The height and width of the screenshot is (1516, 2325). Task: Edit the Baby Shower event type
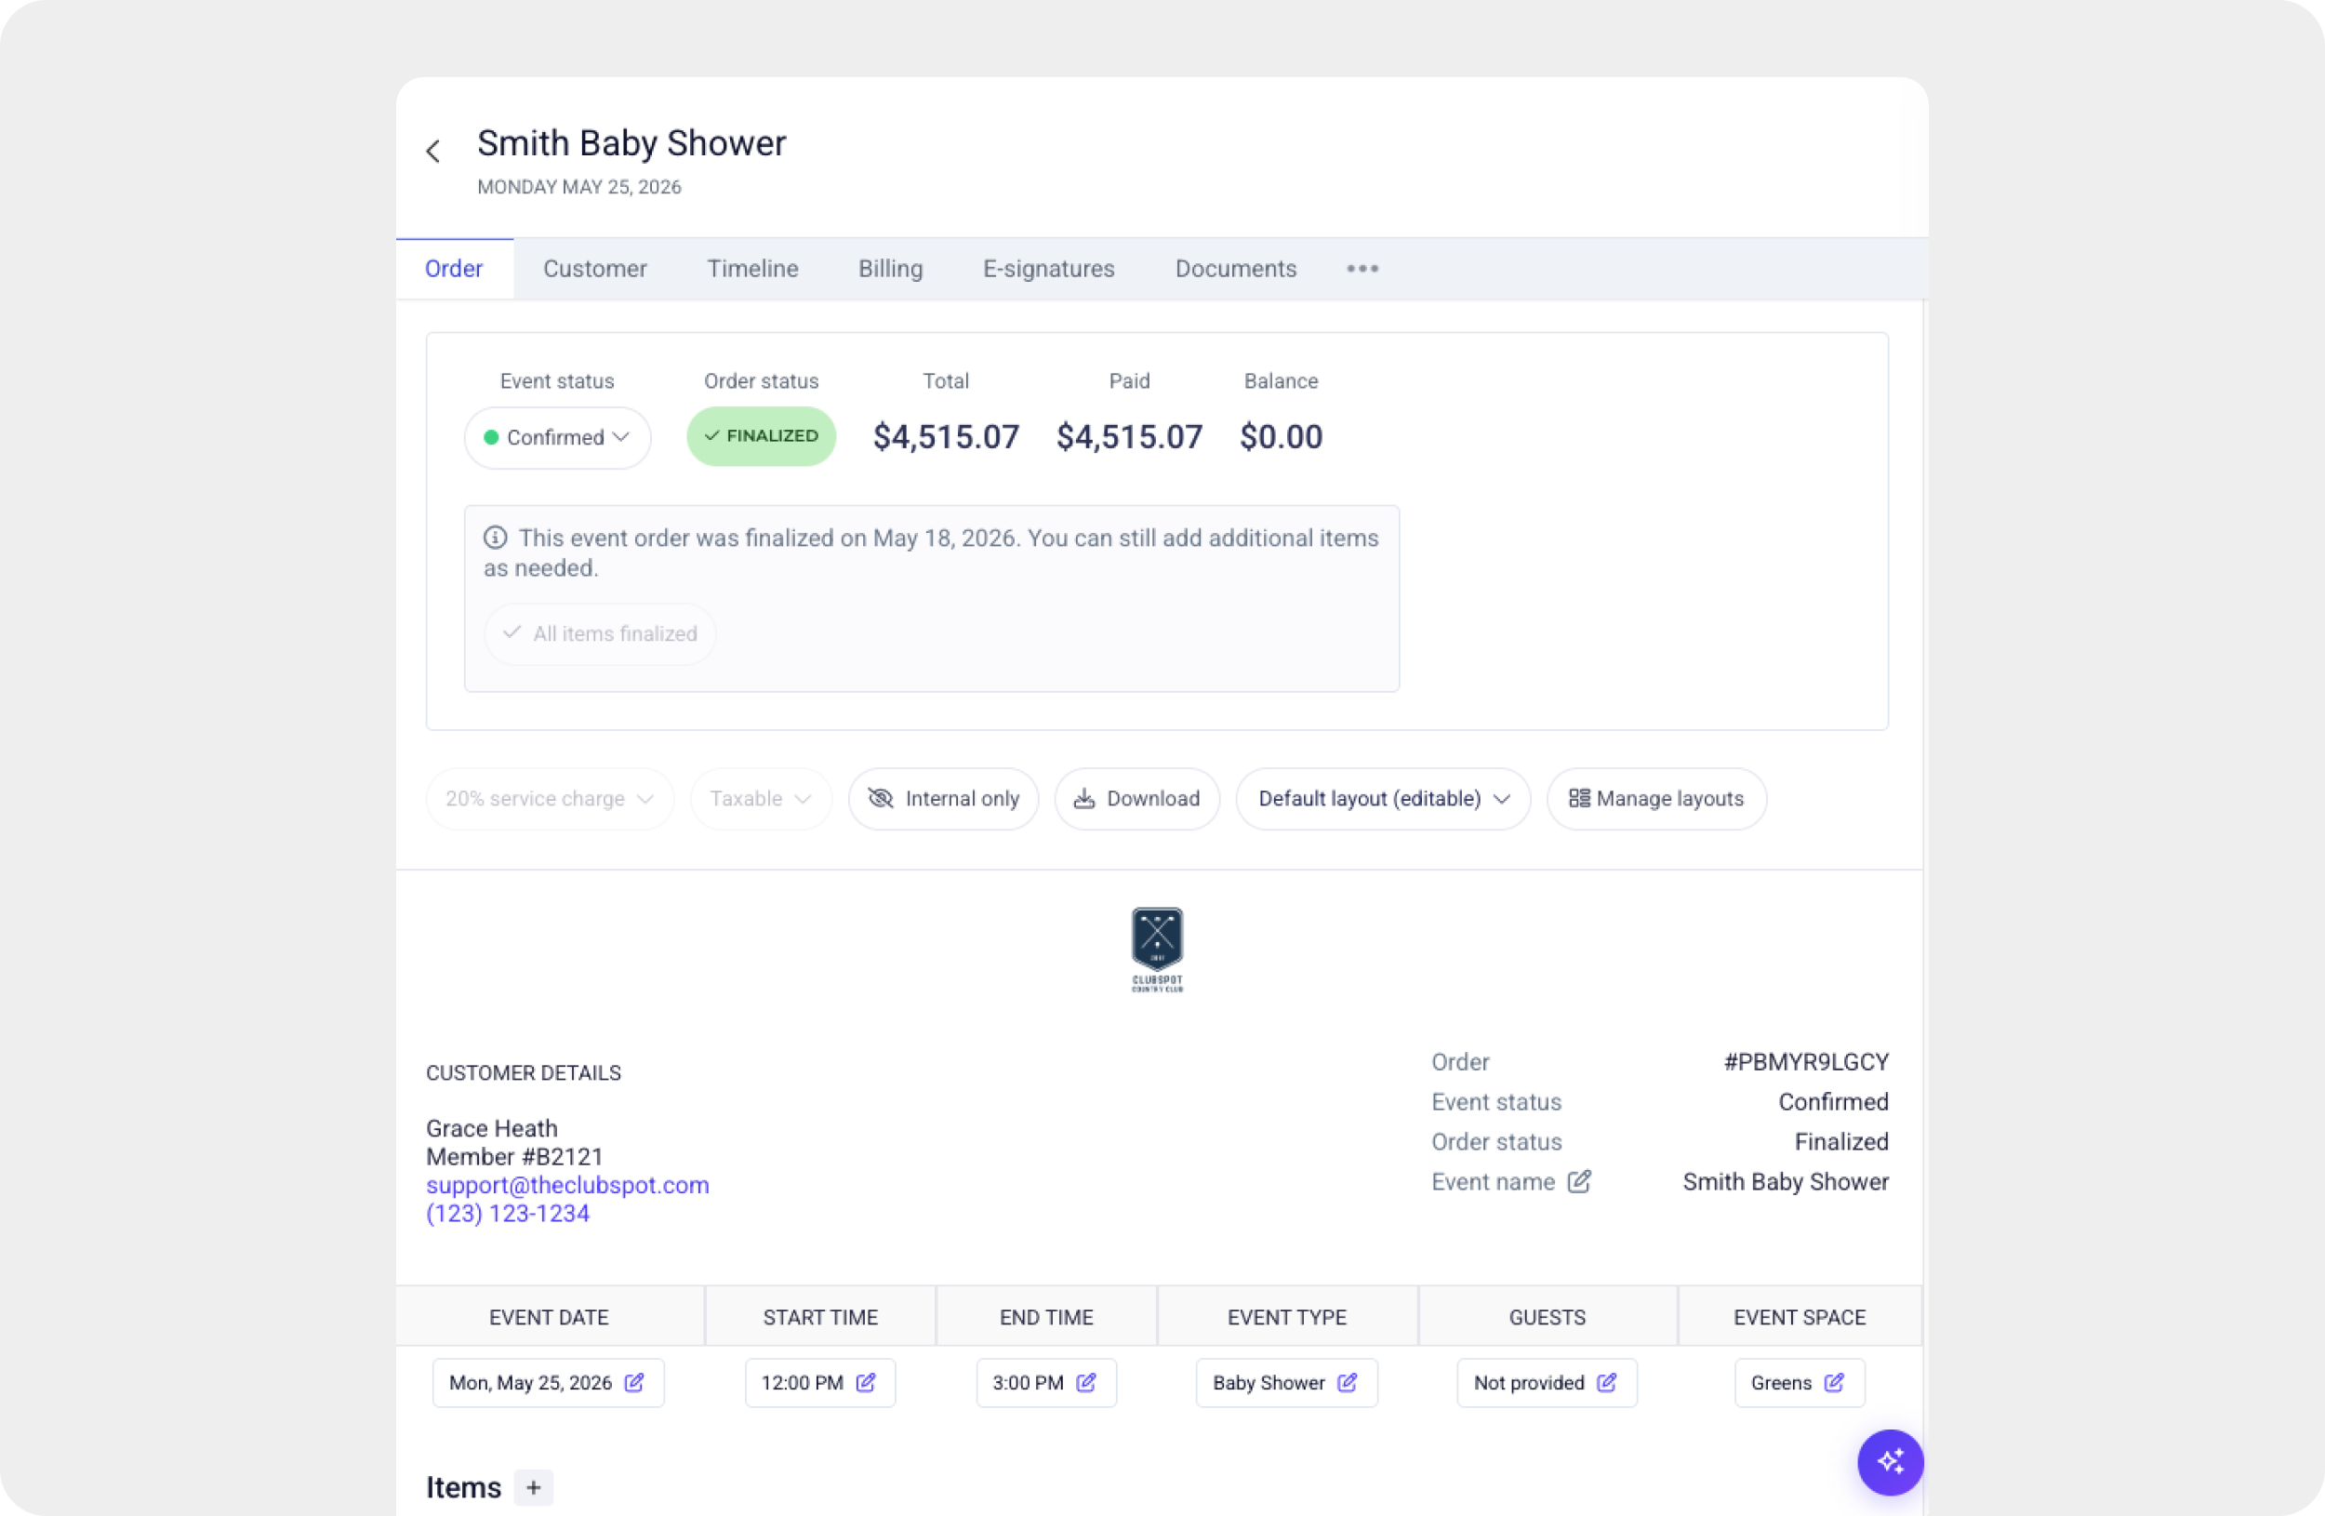1286,1382
